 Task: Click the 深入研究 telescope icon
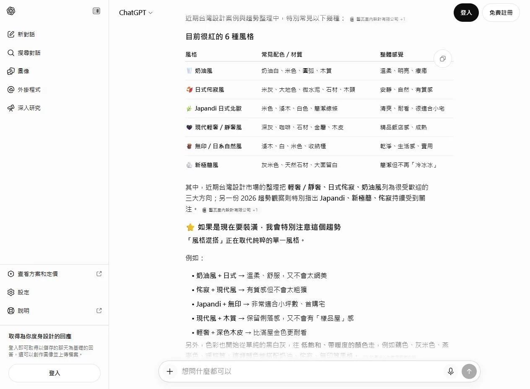tap(11, 108)
